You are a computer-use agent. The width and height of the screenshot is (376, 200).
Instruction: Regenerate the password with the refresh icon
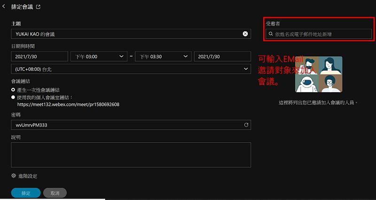click(x=246, y=125)
